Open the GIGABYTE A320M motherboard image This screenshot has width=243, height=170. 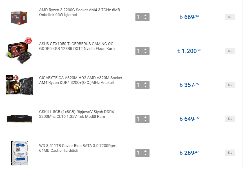pyautogui.click(x=19, y=85)
